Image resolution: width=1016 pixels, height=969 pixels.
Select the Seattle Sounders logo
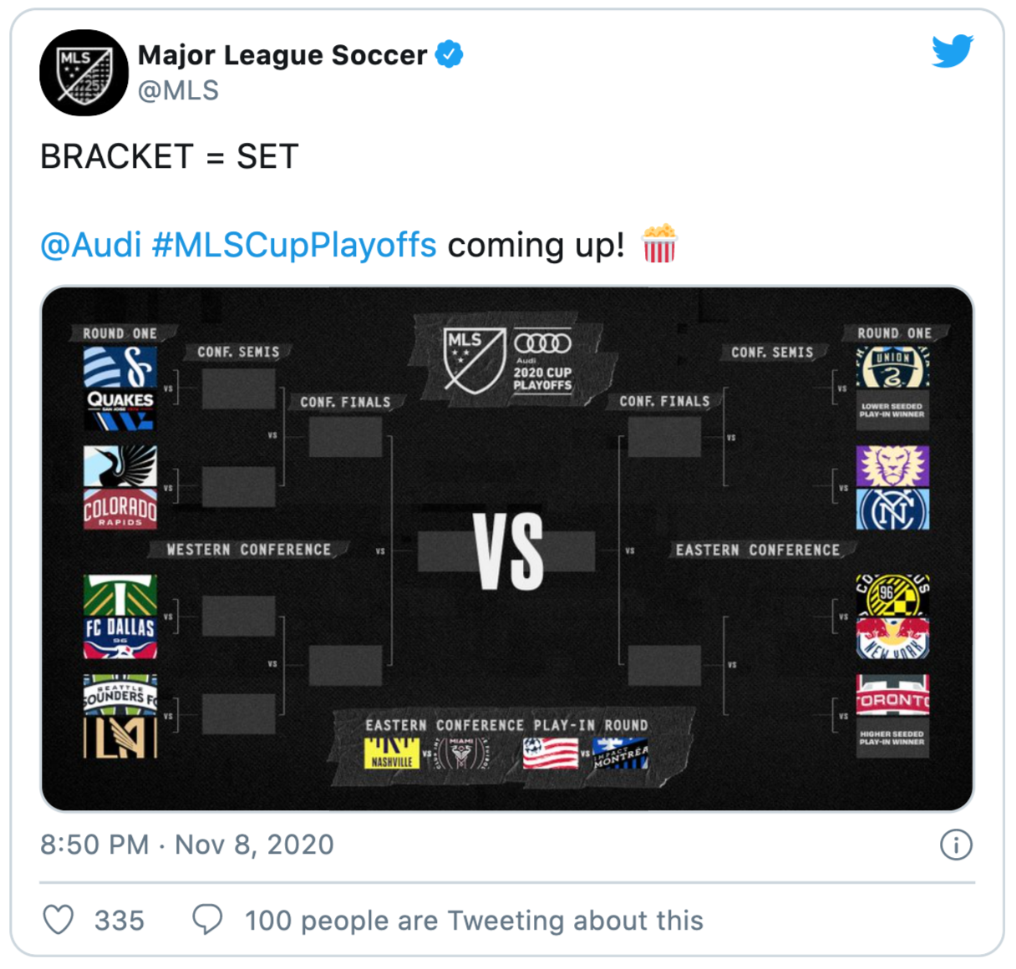coord(120,696)
